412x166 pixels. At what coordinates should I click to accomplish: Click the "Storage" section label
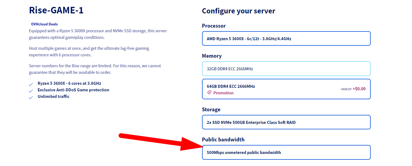pos(211,109)
